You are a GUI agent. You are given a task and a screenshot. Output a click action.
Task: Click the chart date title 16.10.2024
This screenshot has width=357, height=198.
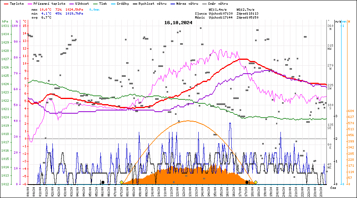(x=178, y=23)
